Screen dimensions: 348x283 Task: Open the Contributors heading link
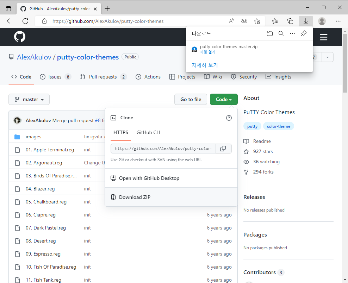point(264,272)
